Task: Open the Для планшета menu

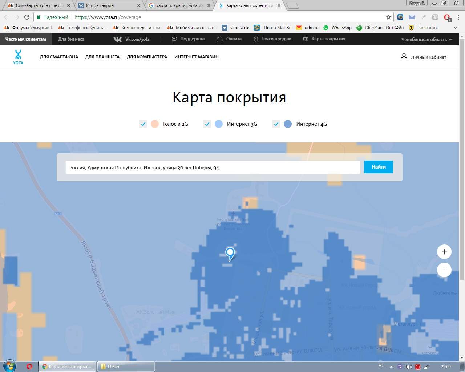Action: click(102, 57)
